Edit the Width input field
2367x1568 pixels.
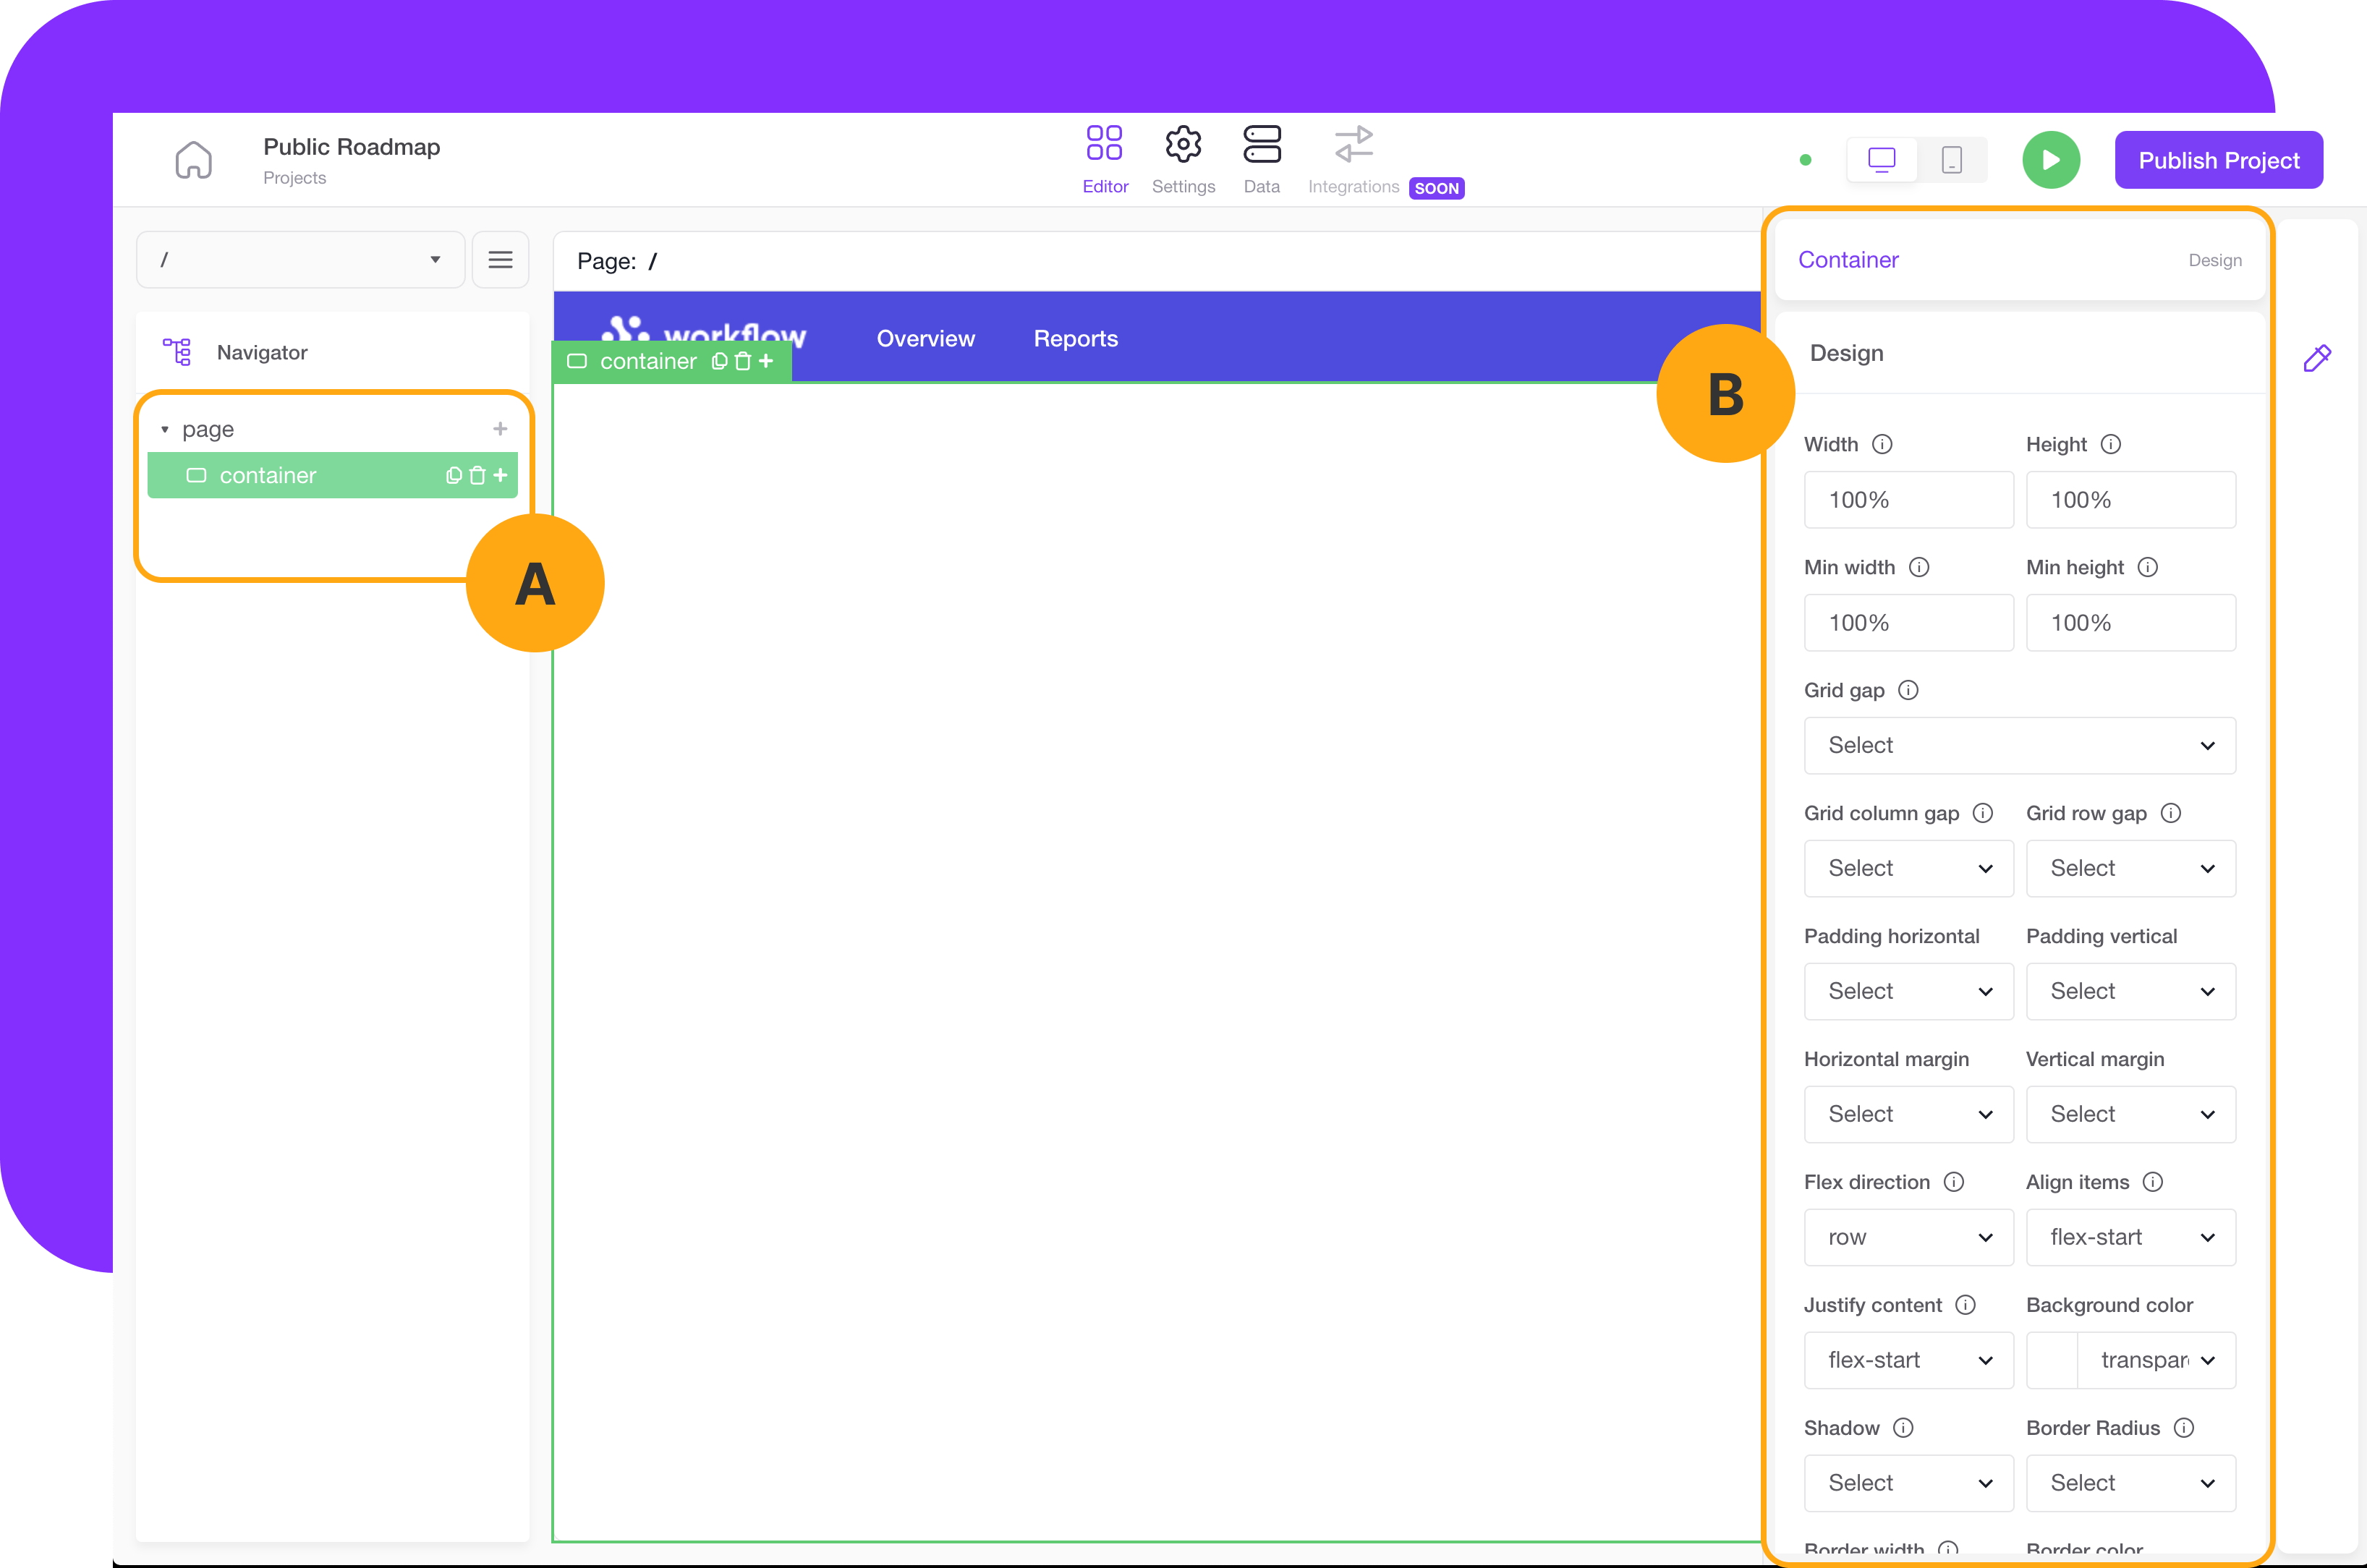point(1908,500)
